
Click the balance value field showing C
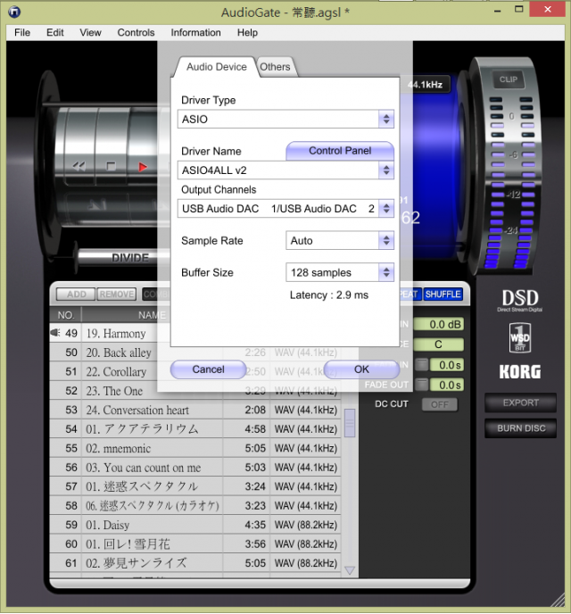pos(439,344)
